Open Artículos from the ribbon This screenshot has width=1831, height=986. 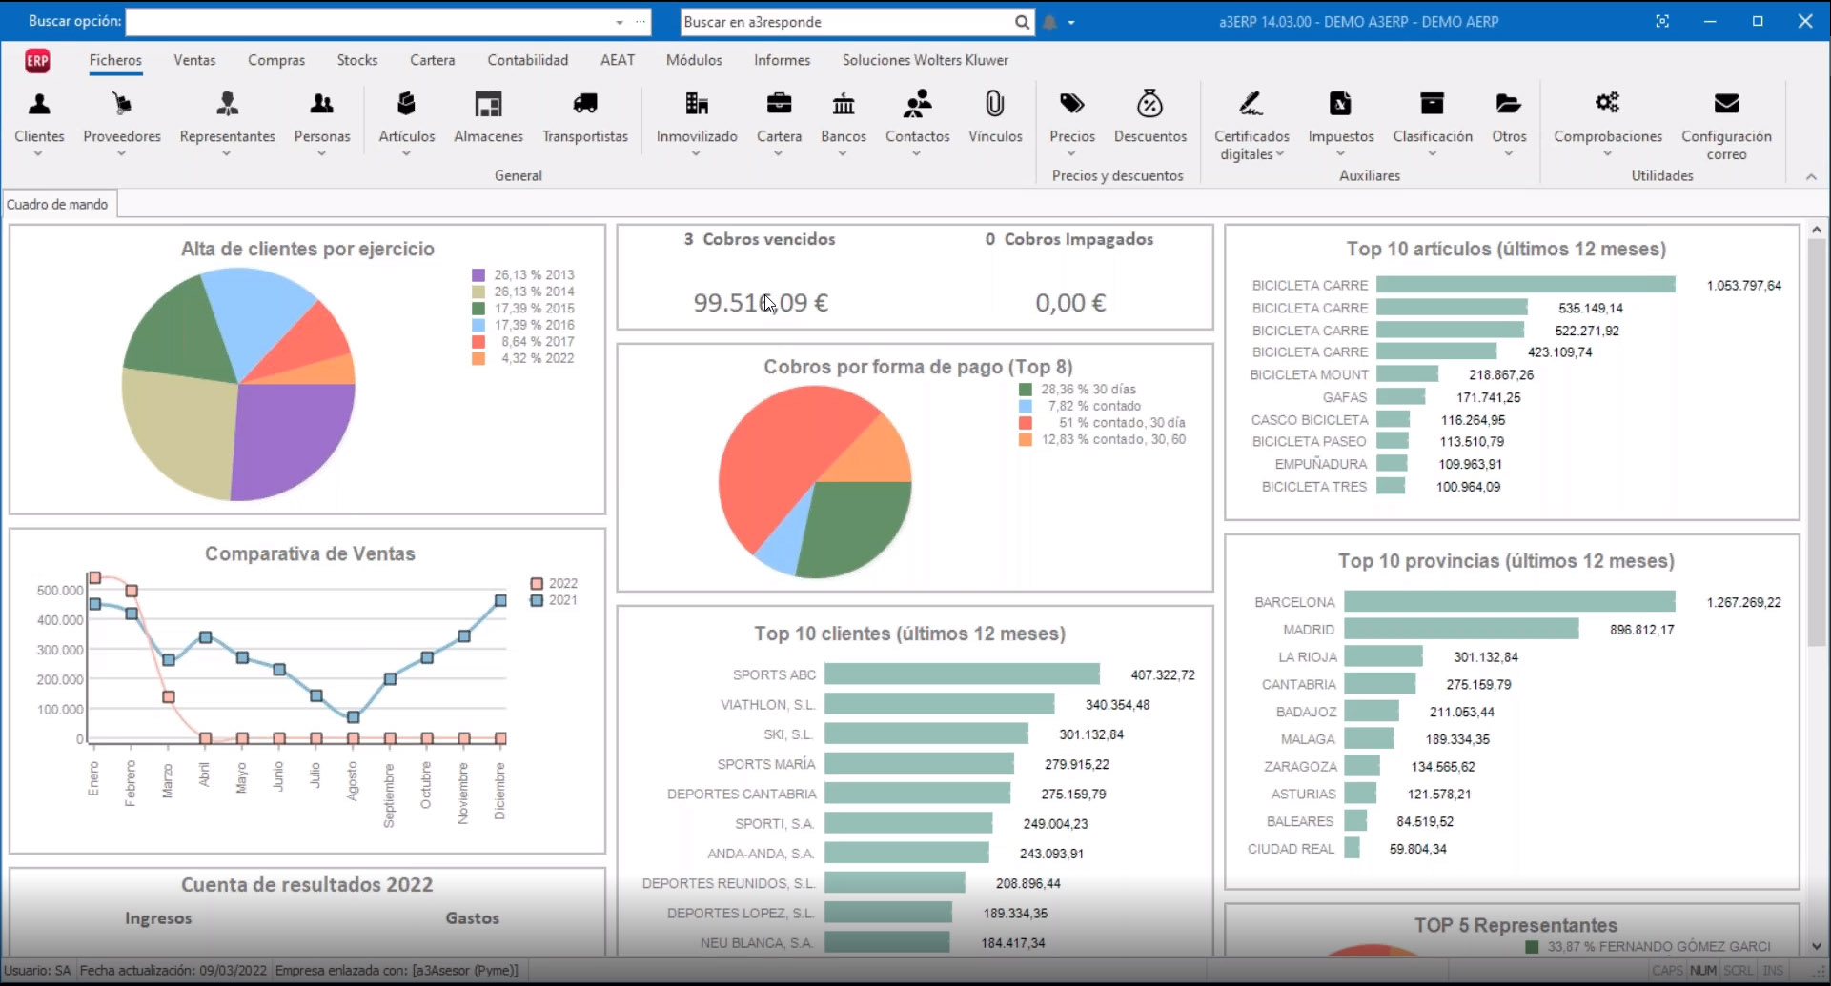coord(406,105)
